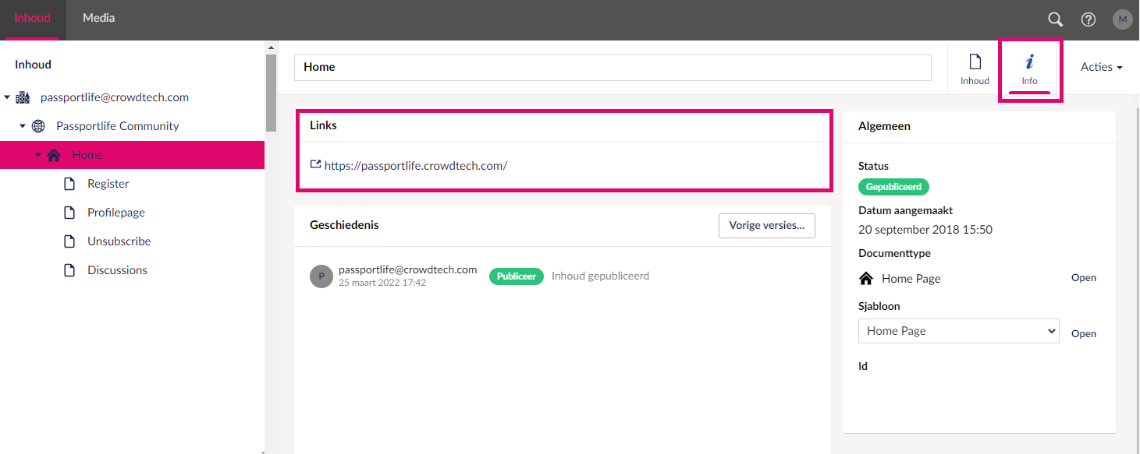Click the Unsubscribe document icon
Viewport: 1140px width, 454px height.
click(69, 241)
